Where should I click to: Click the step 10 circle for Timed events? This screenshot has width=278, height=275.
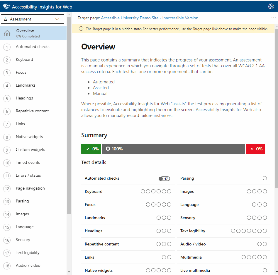(x=7, y=163)
